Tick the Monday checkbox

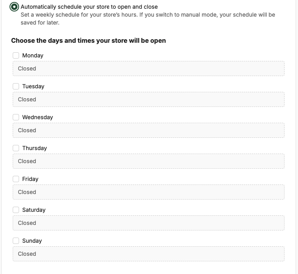click(16, 55)
